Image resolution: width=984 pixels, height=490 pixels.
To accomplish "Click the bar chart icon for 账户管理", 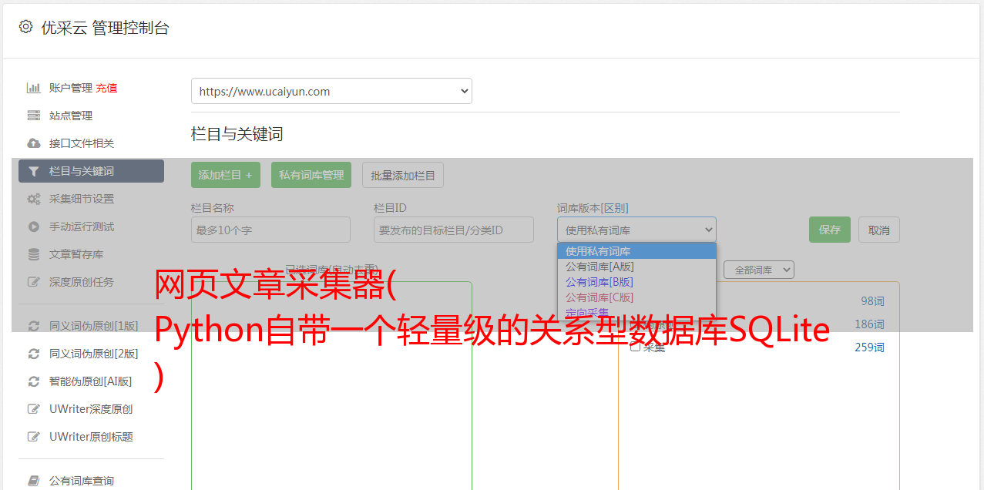I will [x=33, y=88].
